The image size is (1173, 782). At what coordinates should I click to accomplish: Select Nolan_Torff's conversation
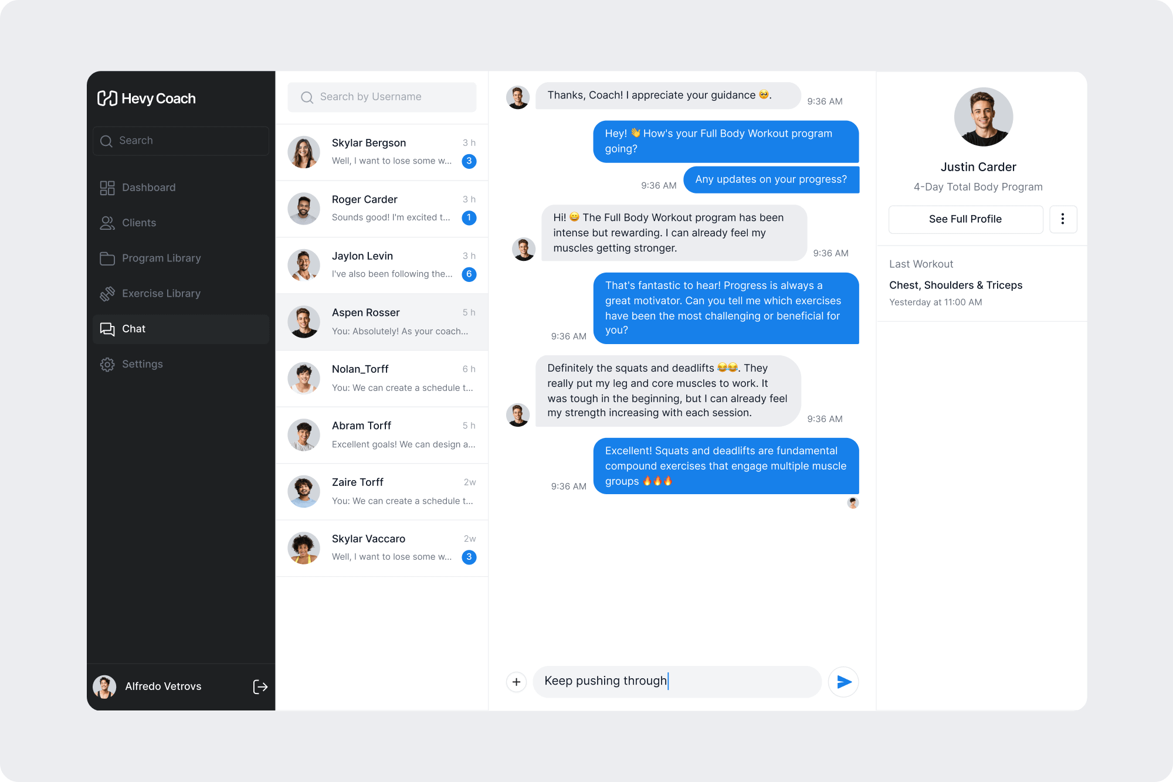click(x=382, y=378)
